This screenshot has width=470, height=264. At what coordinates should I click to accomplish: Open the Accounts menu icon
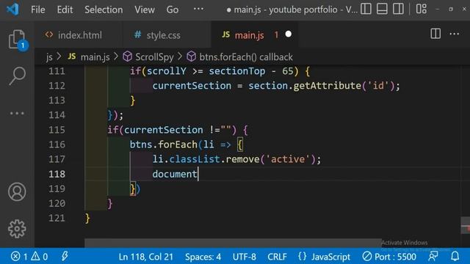click(17, 192)
